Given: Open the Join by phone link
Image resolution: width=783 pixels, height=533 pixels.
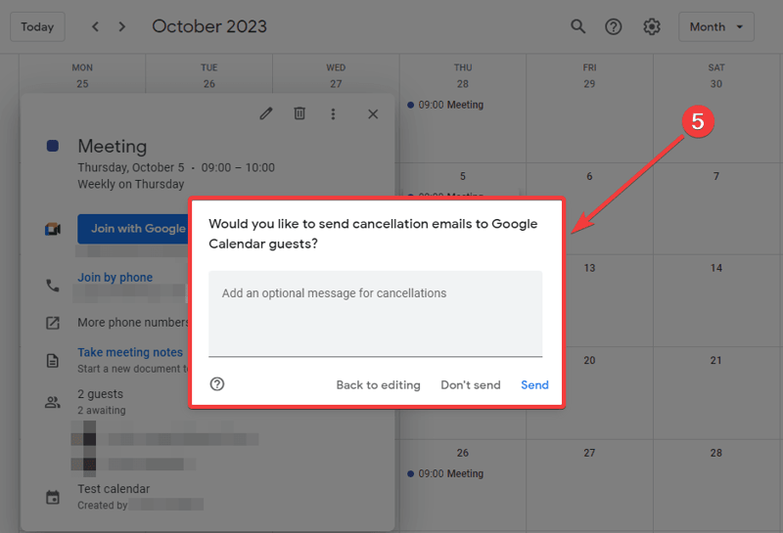Looking at the screenshot, I should (x=115, y=278).
